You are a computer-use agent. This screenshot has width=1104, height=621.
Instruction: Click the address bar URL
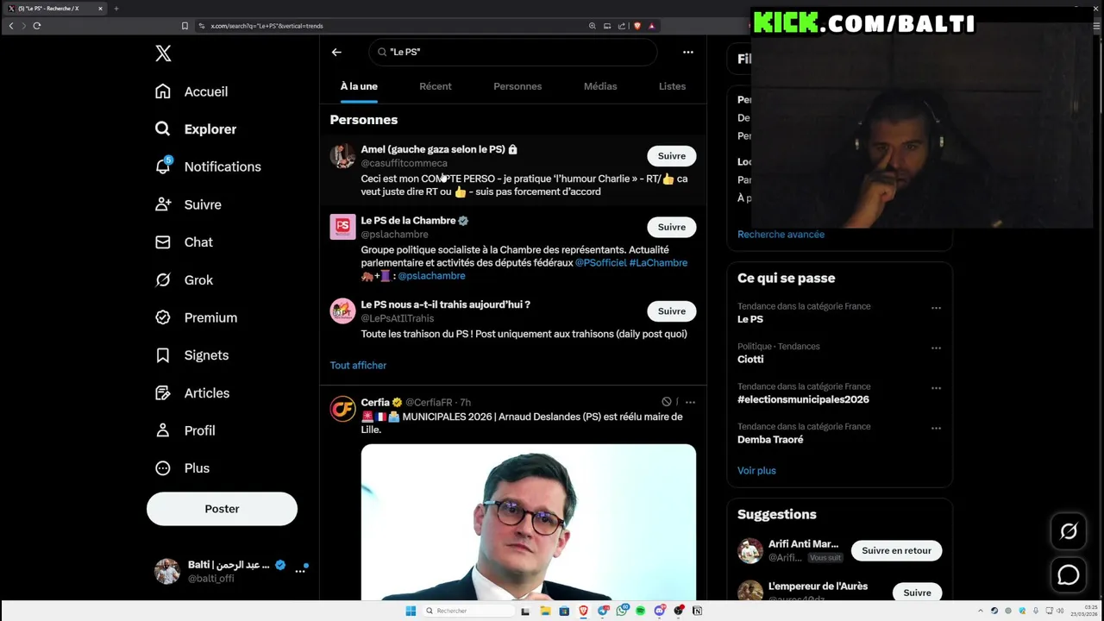coord(267,26)
